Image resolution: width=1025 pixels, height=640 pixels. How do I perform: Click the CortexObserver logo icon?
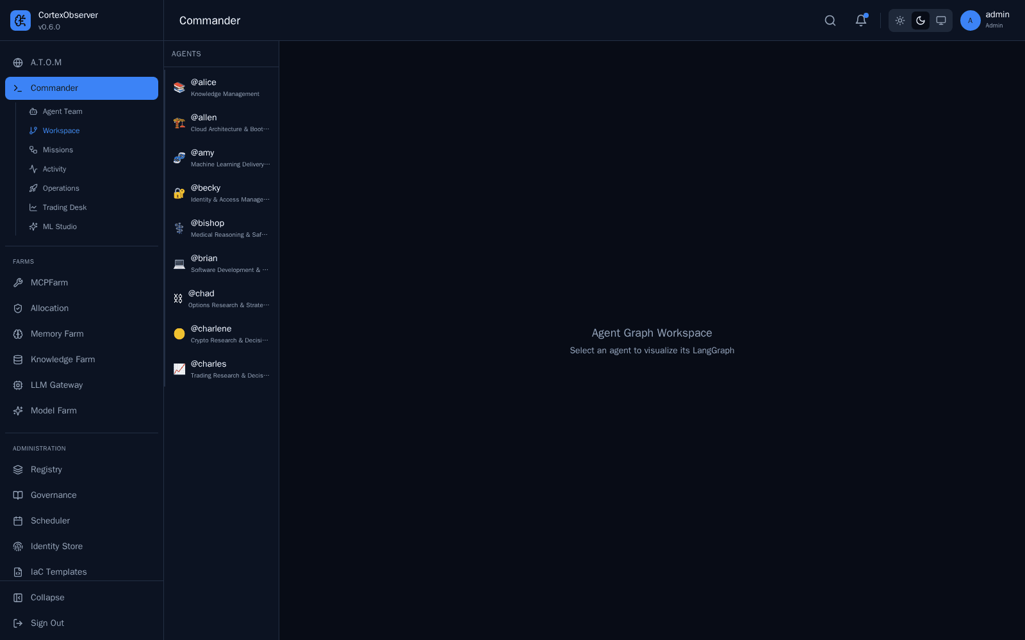coord(20,20)
